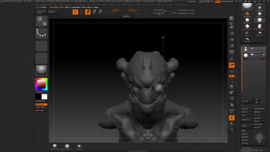Select the SimpleBrush tool with S icon
This screenshot has width=270, height=152.
[247, 14]
